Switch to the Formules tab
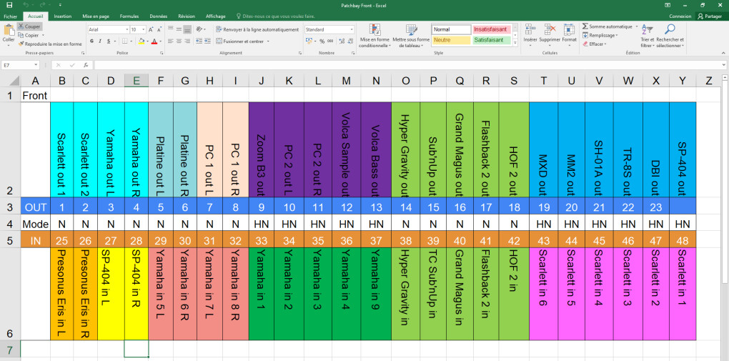729x361 pixels. tap(129, 16)
